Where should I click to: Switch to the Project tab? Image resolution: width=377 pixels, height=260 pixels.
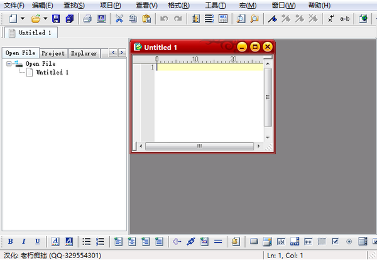[x=53, y=53]
